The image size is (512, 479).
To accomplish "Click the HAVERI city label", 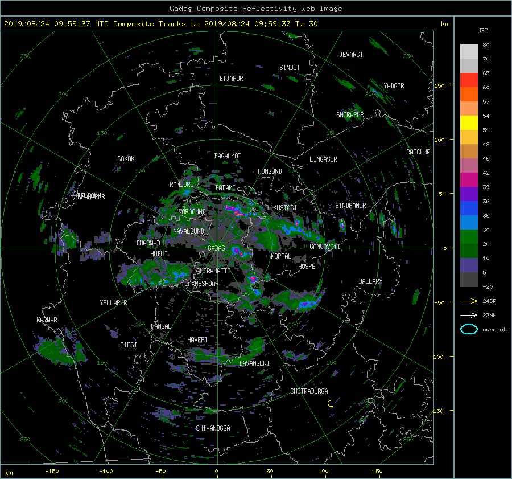I will point(197,341).
